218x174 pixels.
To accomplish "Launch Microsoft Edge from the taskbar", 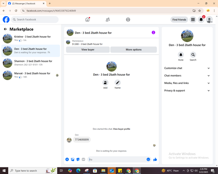I will pos(78,171).
